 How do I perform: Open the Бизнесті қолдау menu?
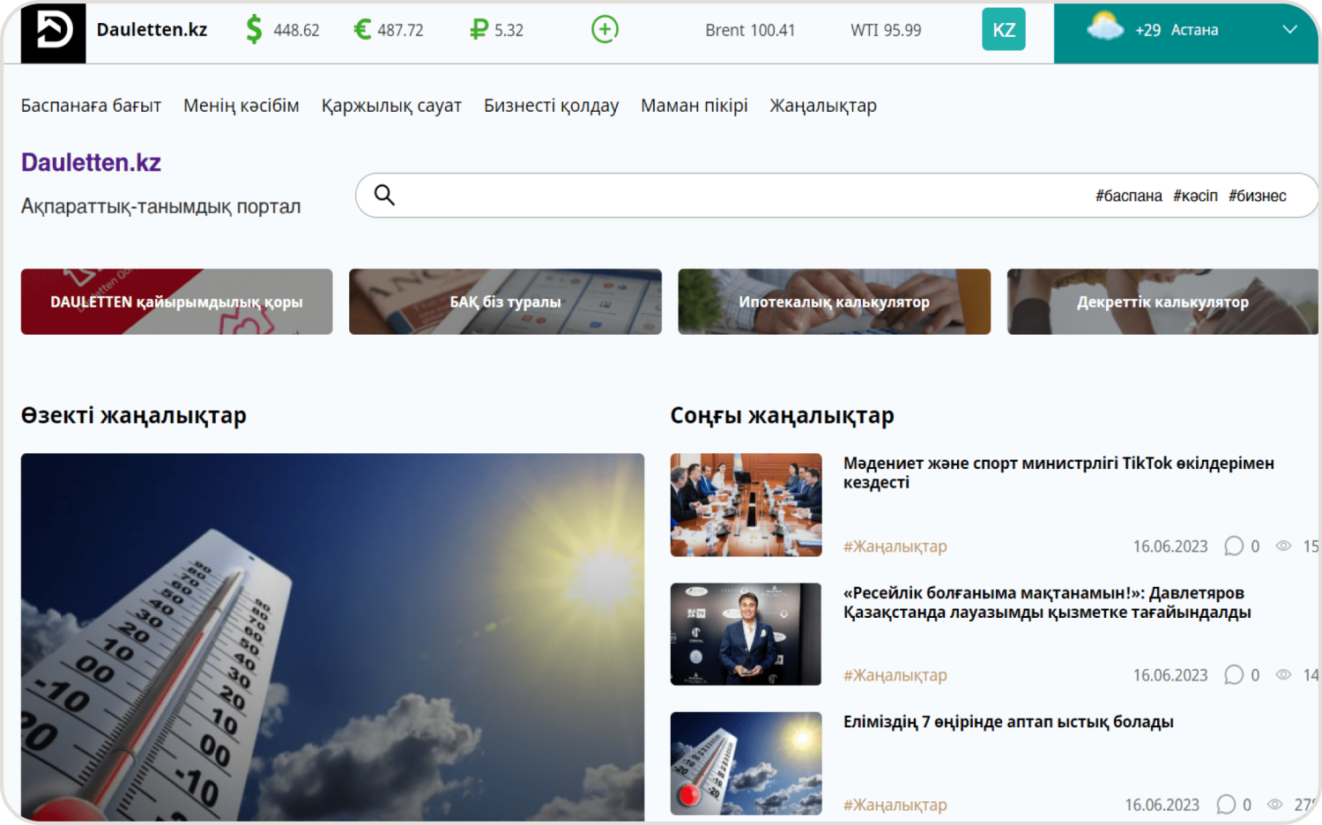pyautogui.click(x=551, y=106)
